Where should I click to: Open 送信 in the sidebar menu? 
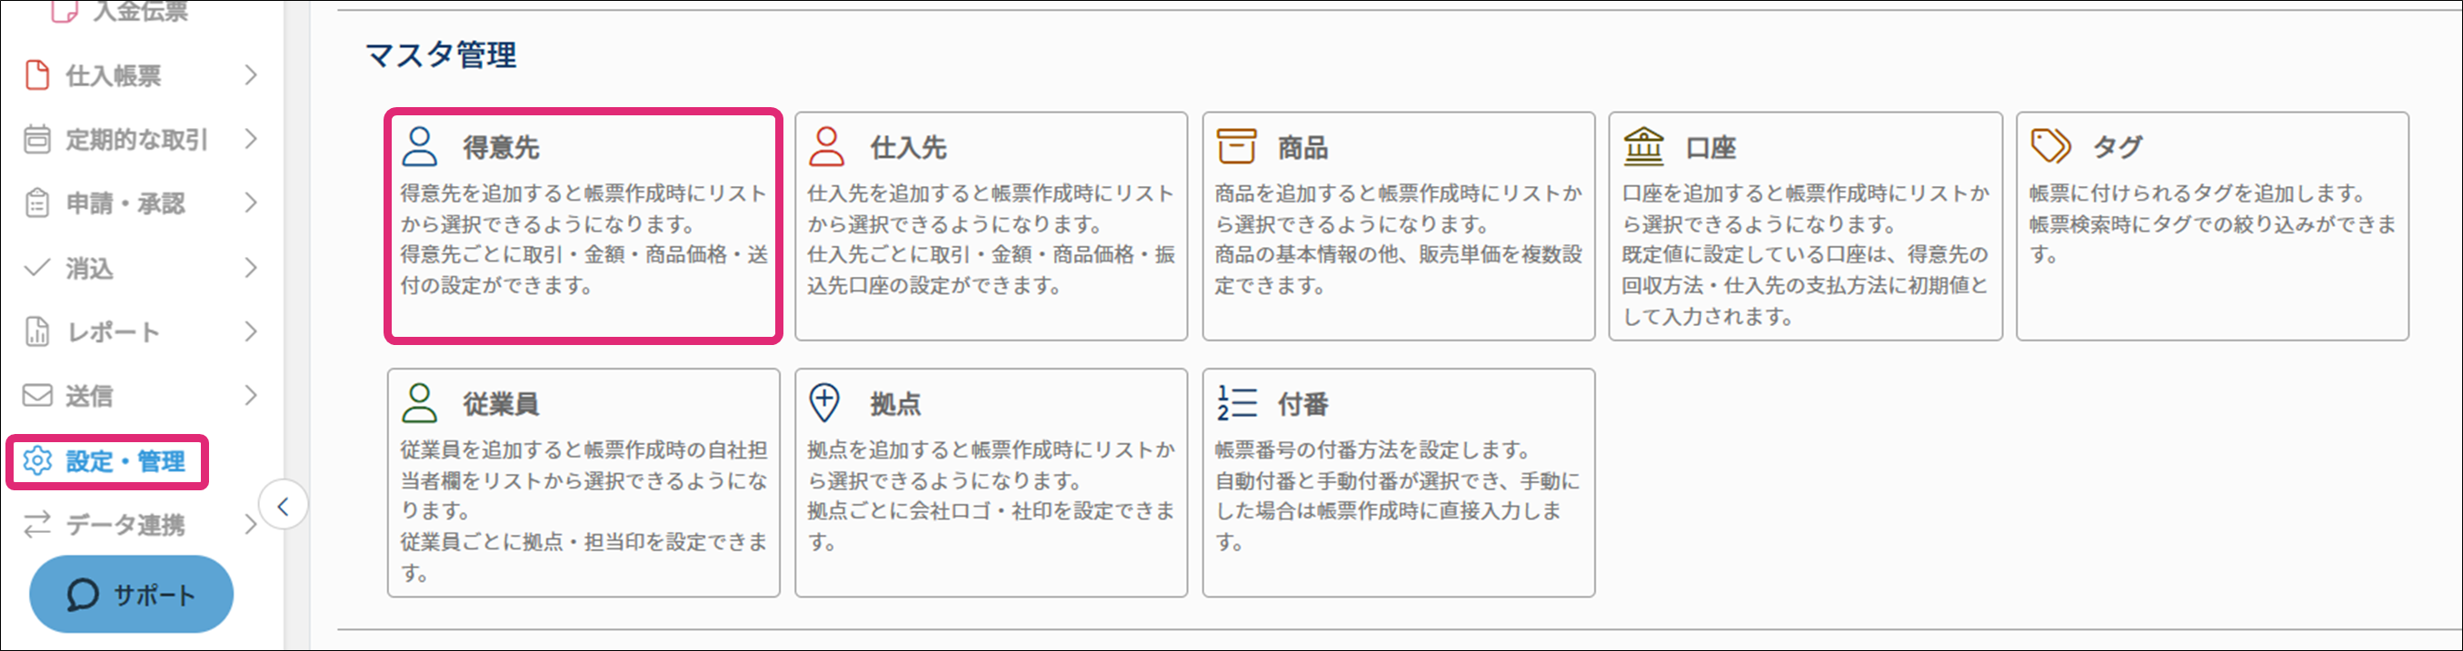click(89, 396)
